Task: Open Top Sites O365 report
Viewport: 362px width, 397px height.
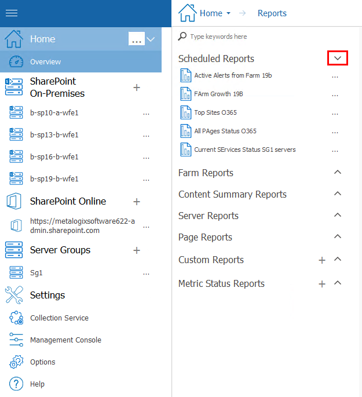Action: [215, 112]
